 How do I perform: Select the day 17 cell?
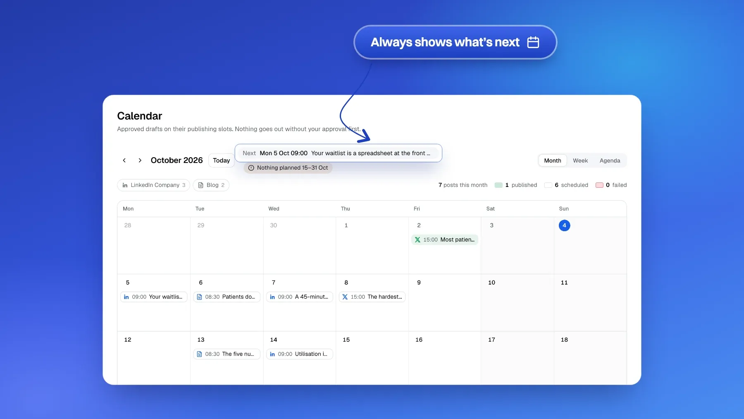517,358
